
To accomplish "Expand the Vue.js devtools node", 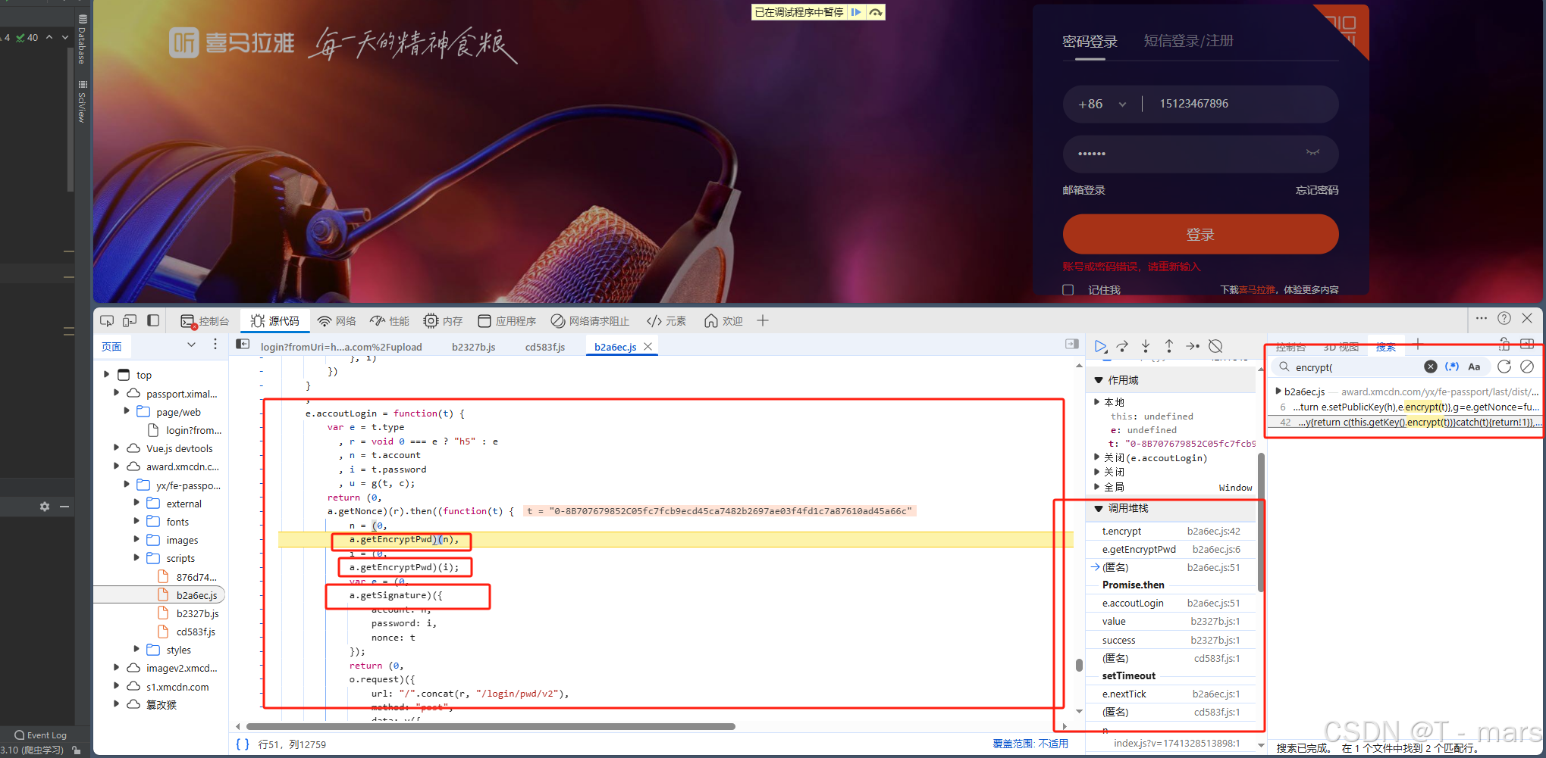I will (116, 448).
